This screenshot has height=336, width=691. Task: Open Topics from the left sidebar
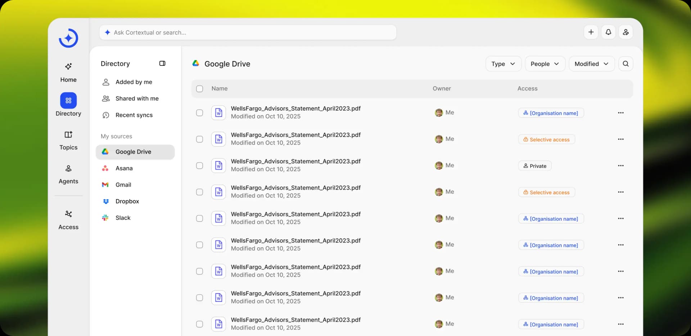point(68,141)
